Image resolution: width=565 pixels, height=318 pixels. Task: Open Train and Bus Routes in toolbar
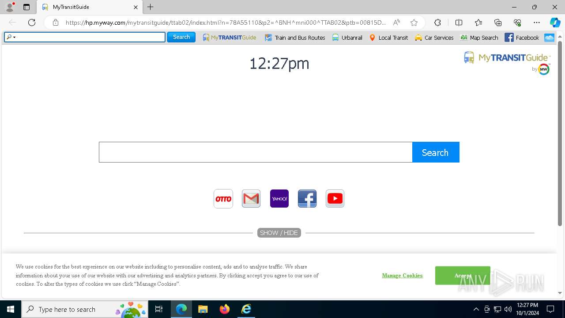(295, 38)
